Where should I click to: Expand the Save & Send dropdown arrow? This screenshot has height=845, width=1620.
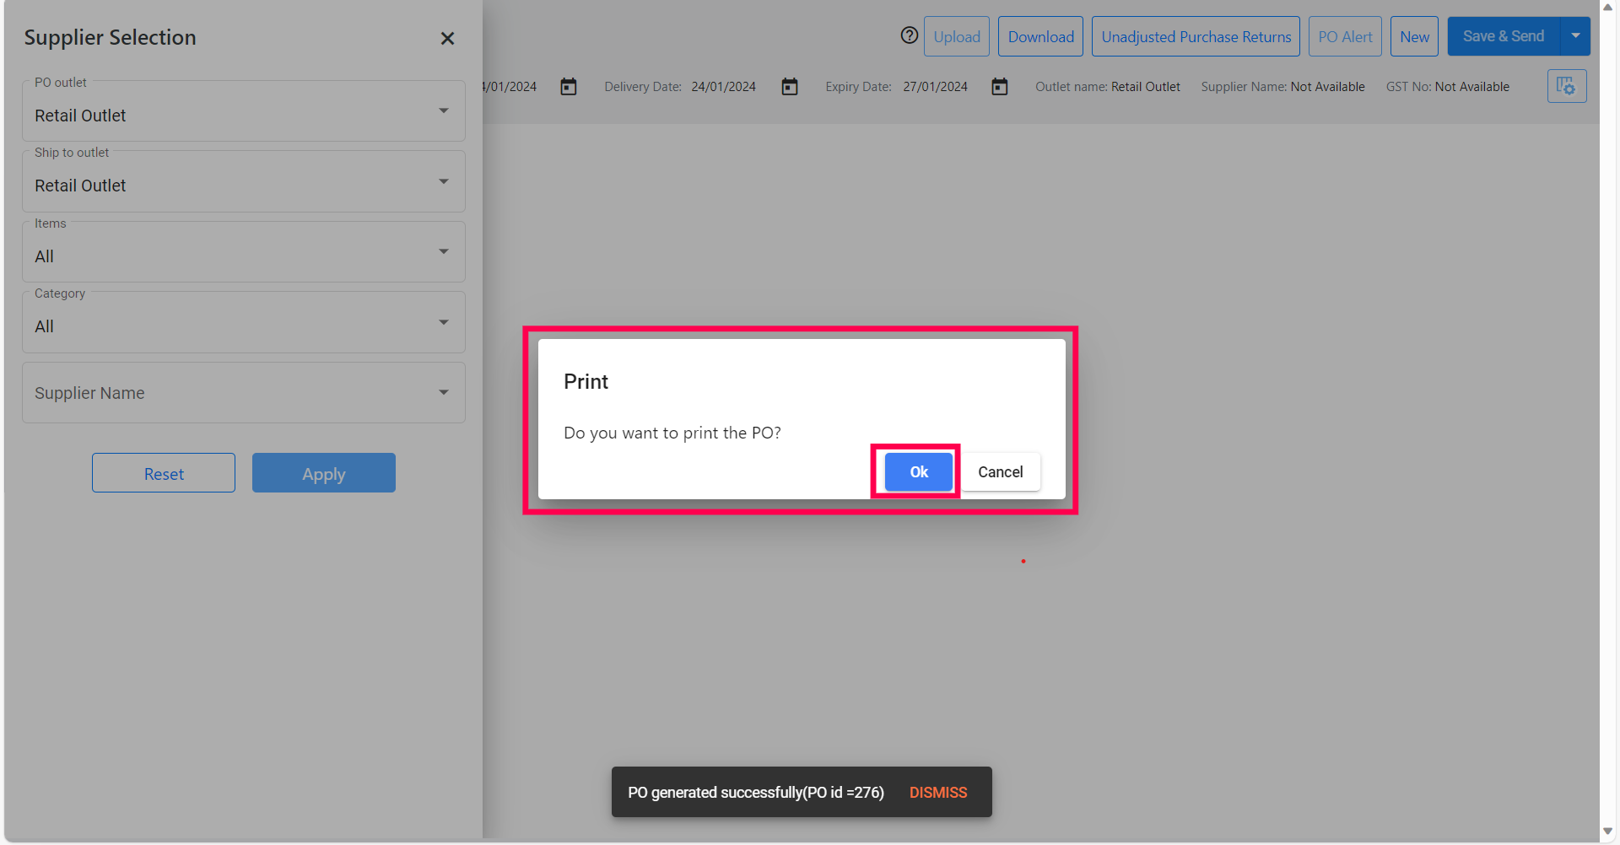pos(1575,36)
